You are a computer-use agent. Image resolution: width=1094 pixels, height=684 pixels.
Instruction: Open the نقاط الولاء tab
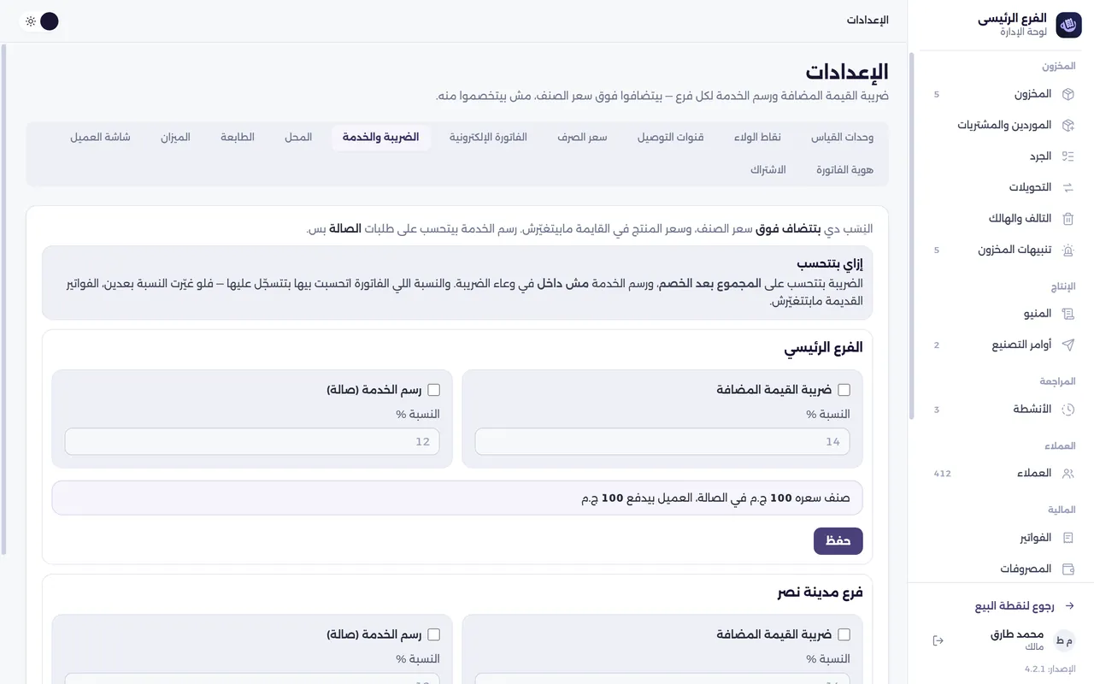click(759, 138)
